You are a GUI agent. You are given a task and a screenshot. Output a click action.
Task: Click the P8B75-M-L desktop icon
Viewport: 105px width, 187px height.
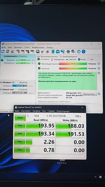pos(62,162)
